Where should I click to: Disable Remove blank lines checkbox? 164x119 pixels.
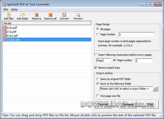click(x=96, y=68)
